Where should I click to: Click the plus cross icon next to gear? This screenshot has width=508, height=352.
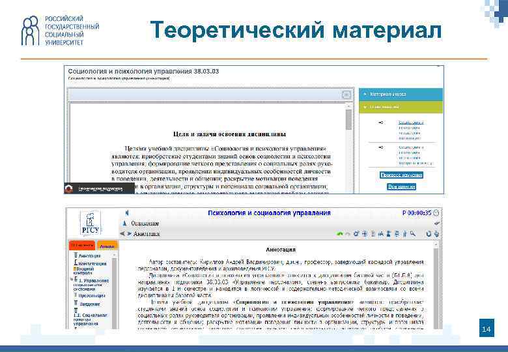point(365,234)
